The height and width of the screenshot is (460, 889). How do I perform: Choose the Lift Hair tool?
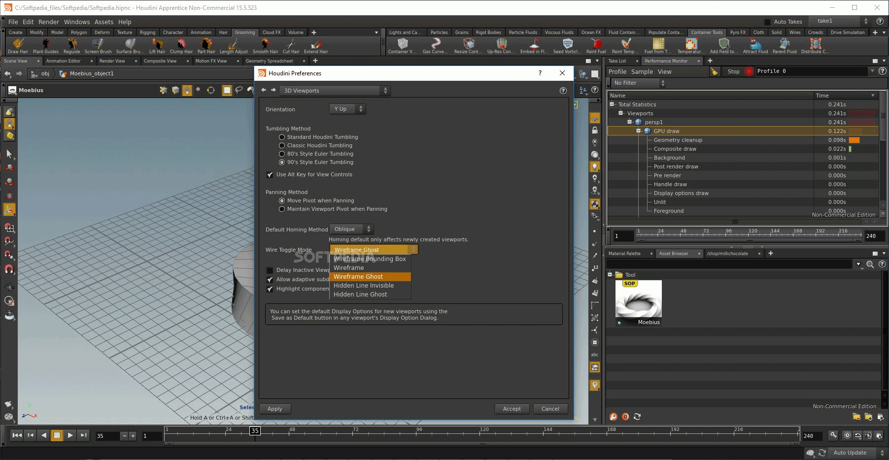(x=157, y=46)
